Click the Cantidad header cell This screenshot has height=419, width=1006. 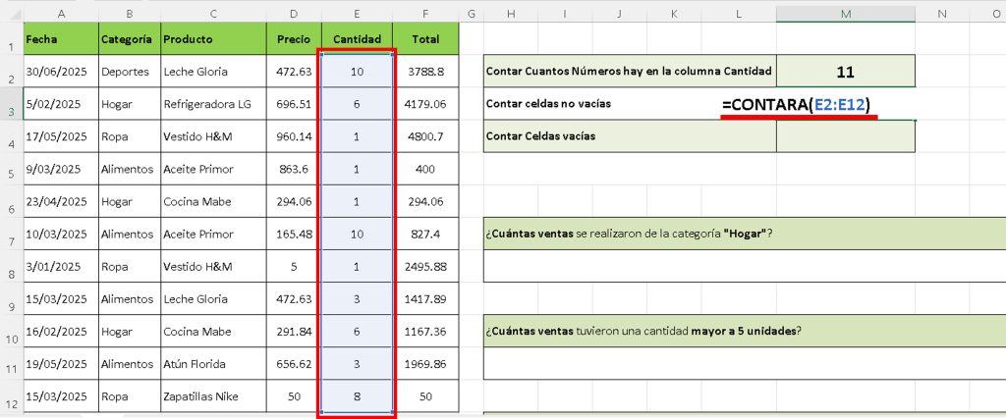356,39
